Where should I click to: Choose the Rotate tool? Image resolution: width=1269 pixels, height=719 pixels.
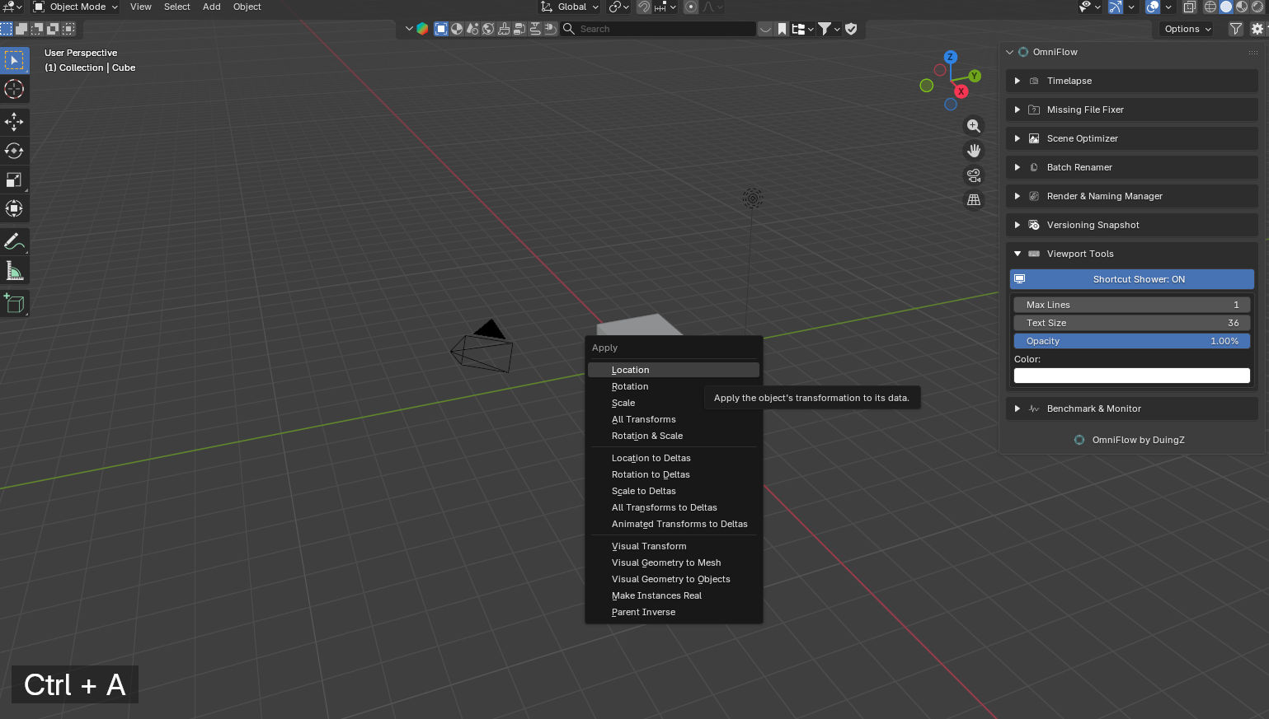pyautogui.click(x=14, y=151)
